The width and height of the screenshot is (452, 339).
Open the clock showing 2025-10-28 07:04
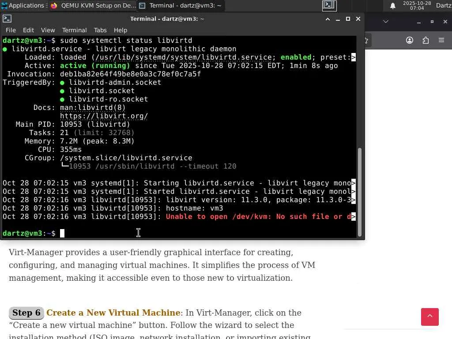click(417, 5)
